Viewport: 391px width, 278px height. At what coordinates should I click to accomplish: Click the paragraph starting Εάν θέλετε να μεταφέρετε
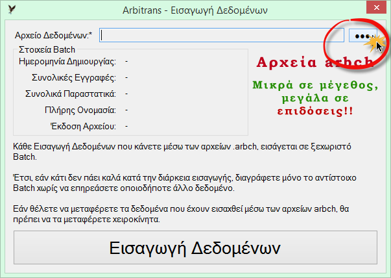[x=181, y=214]
